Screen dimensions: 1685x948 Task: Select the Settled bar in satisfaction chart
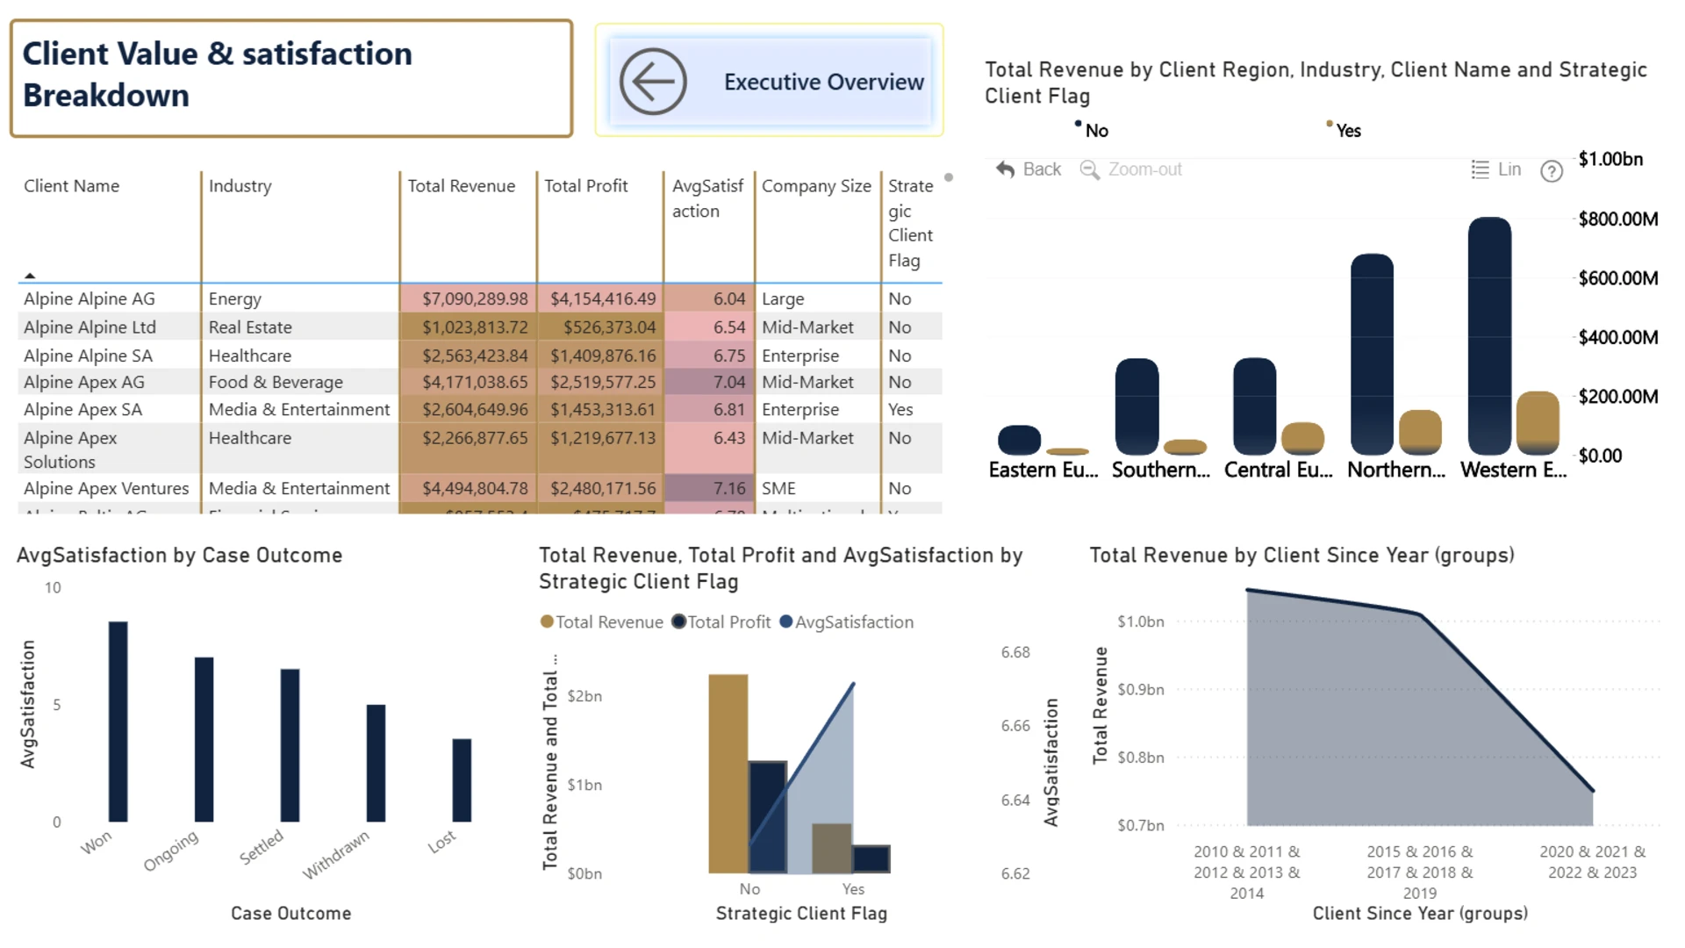[290, 745]
